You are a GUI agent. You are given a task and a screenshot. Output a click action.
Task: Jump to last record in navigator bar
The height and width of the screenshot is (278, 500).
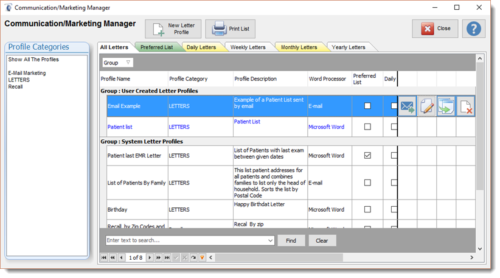click(x=167, y=258)
